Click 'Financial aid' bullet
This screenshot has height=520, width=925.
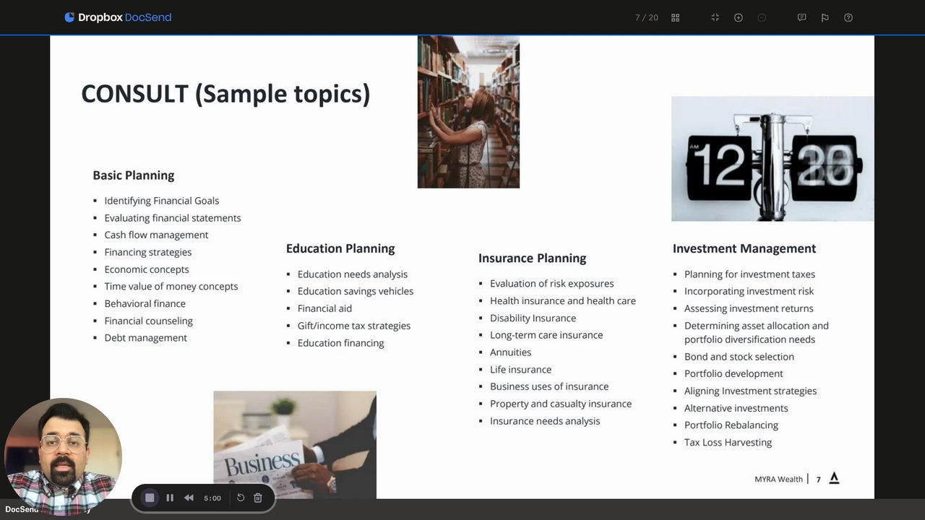(x=325, y=308)
